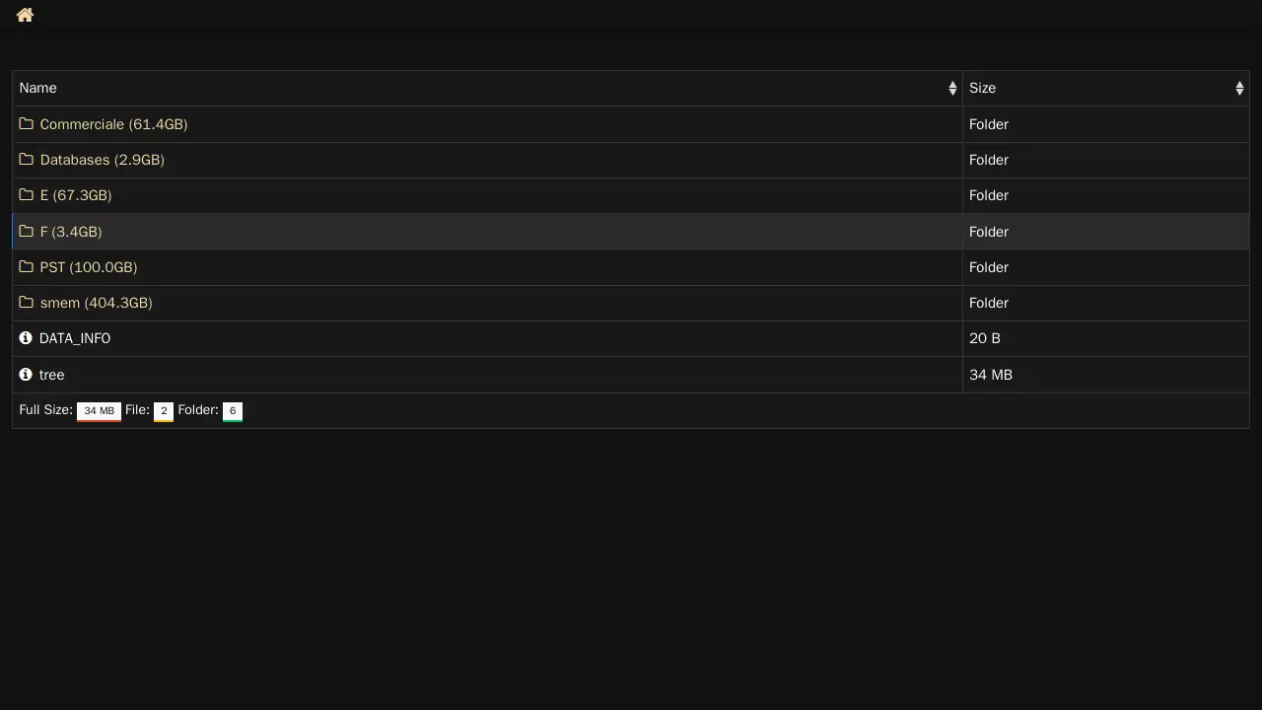
Task: Click the info icon beside DATA_INFO
Action: tap(26, 338)
